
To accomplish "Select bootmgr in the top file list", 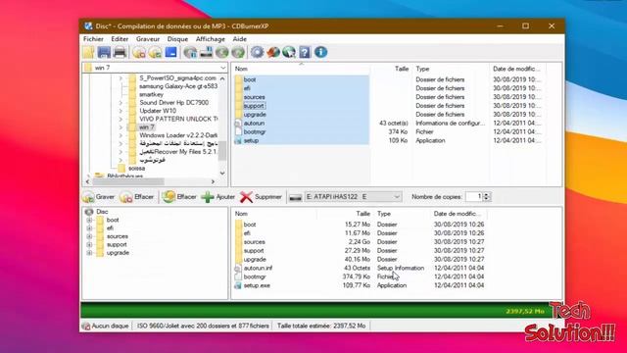I will point(255,132).
